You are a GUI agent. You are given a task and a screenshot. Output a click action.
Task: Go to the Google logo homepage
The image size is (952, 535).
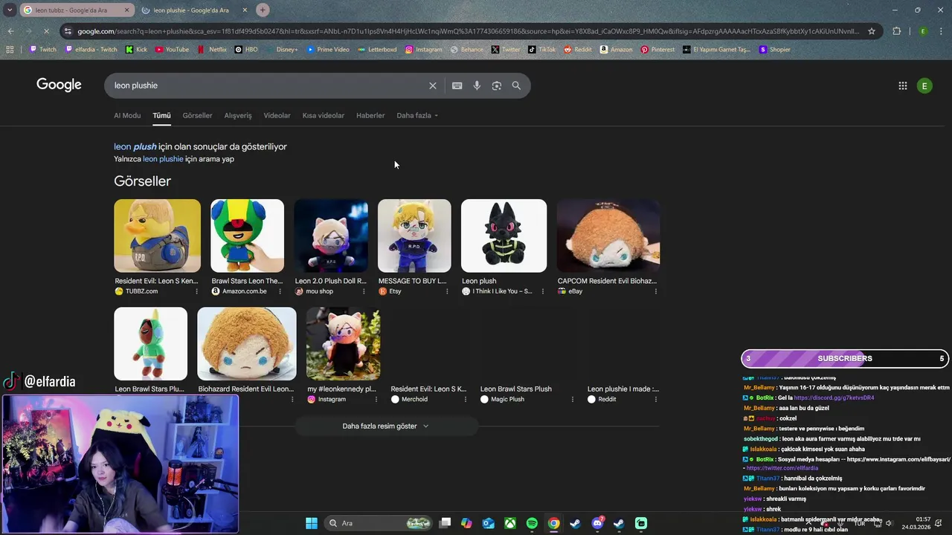(59, 85)
